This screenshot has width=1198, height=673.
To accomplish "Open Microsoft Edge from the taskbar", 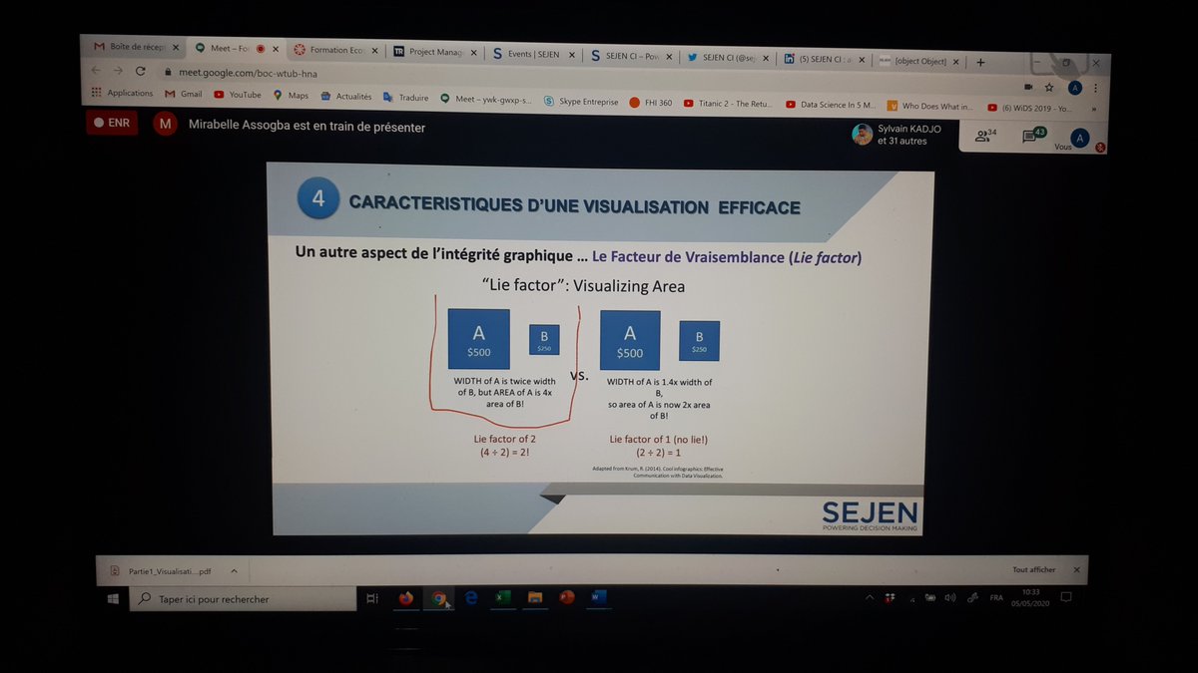I will click(x=471, y=597).
